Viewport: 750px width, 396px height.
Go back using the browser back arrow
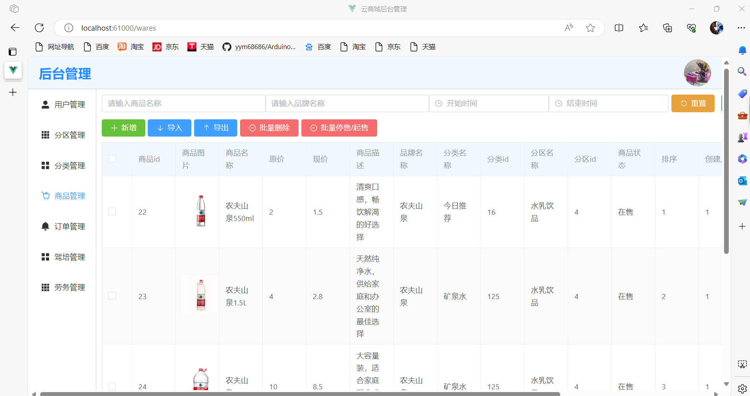tap(15, 27)
